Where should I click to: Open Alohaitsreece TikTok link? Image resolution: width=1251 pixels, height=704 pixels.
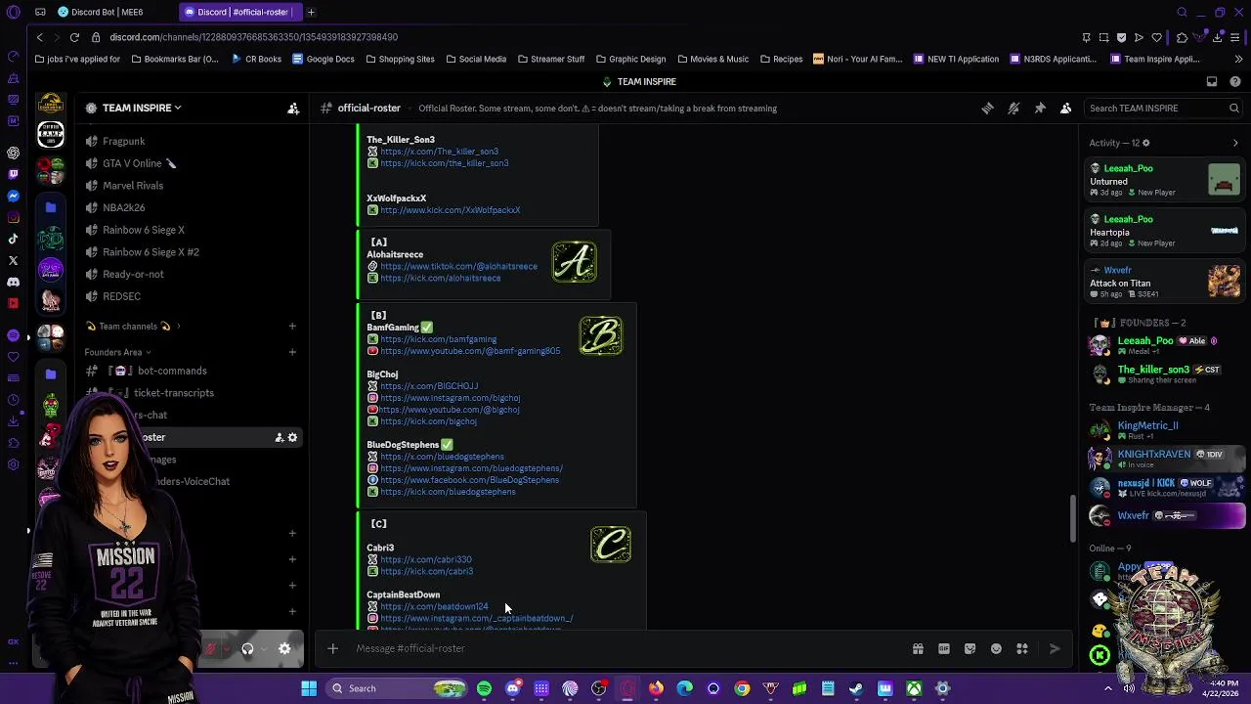tap(458, 266)
